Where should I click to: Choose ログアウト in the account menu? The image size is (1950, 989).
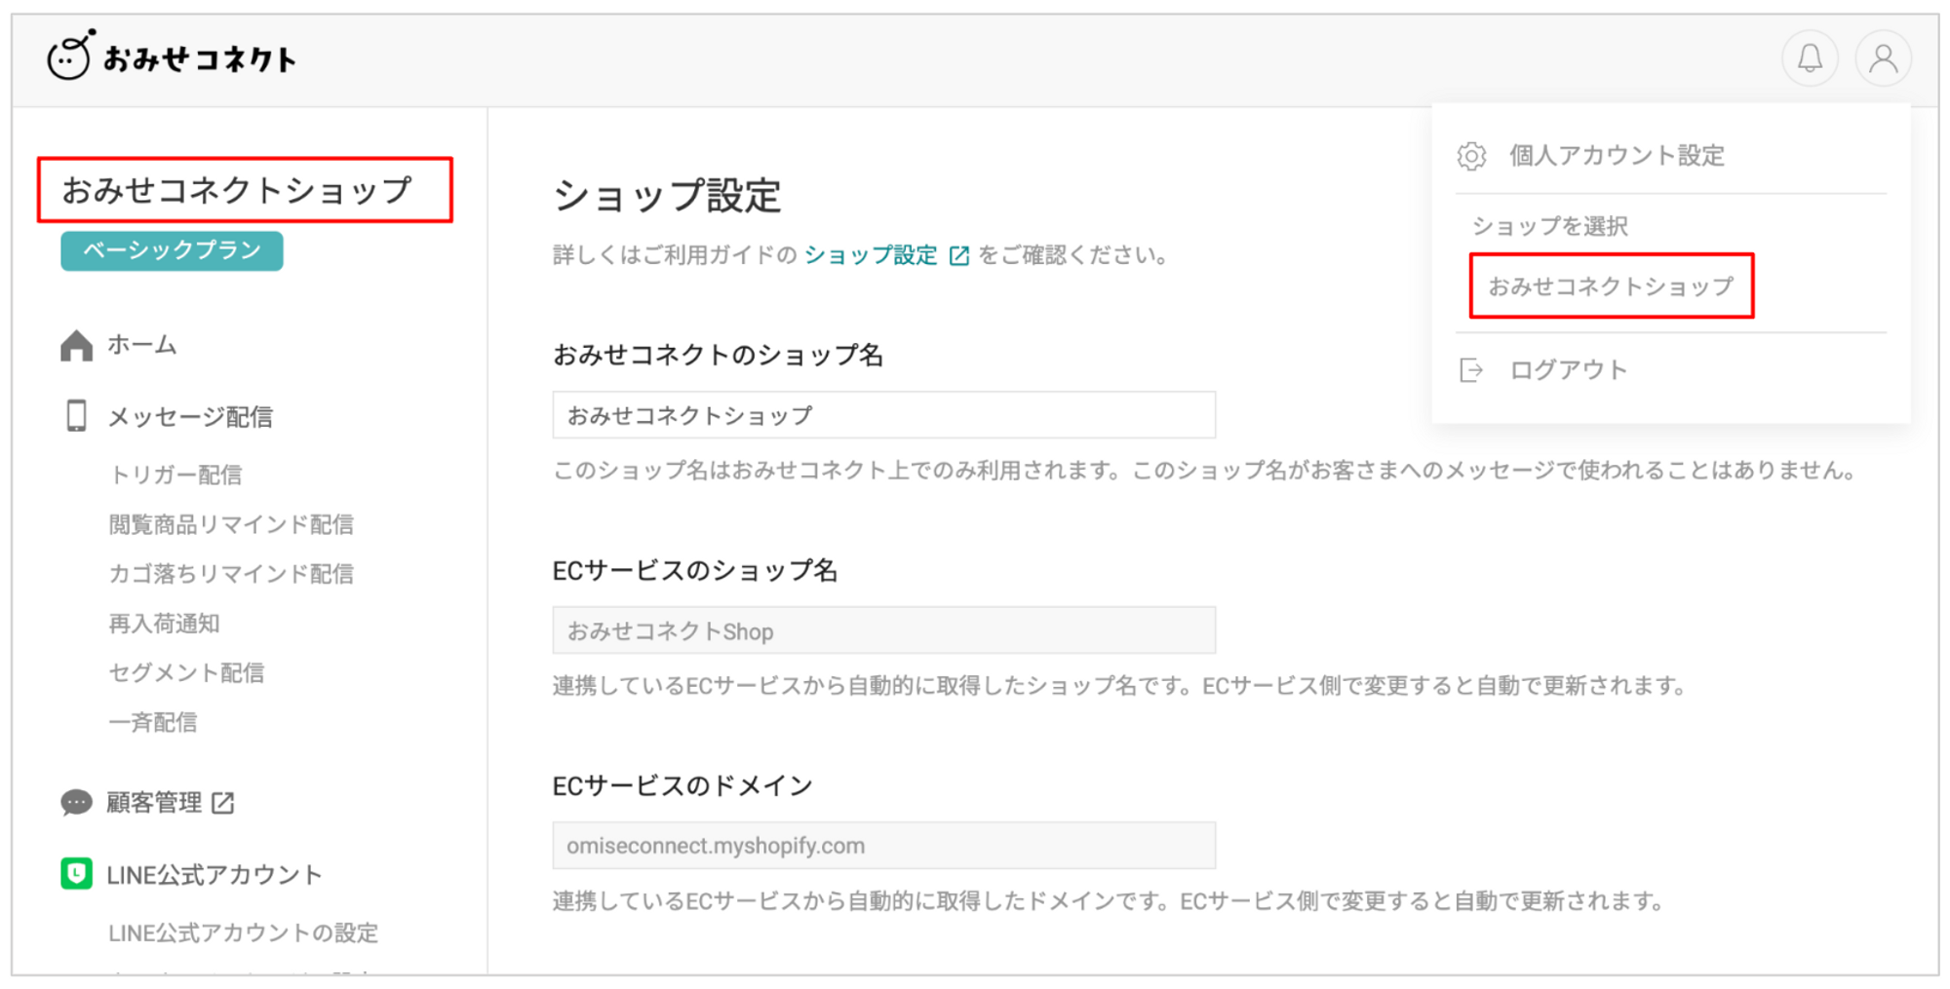coord(1569,370)
